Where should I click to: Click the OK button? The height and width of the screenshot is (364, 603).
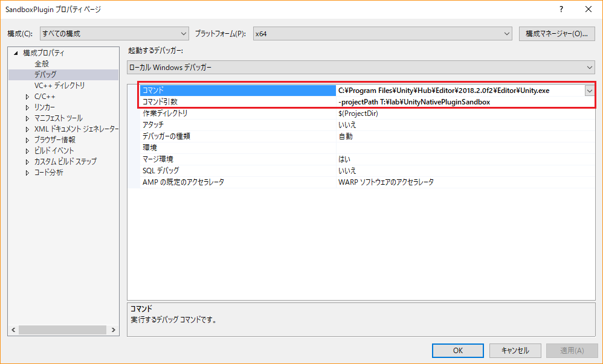(x=457, y=350)
